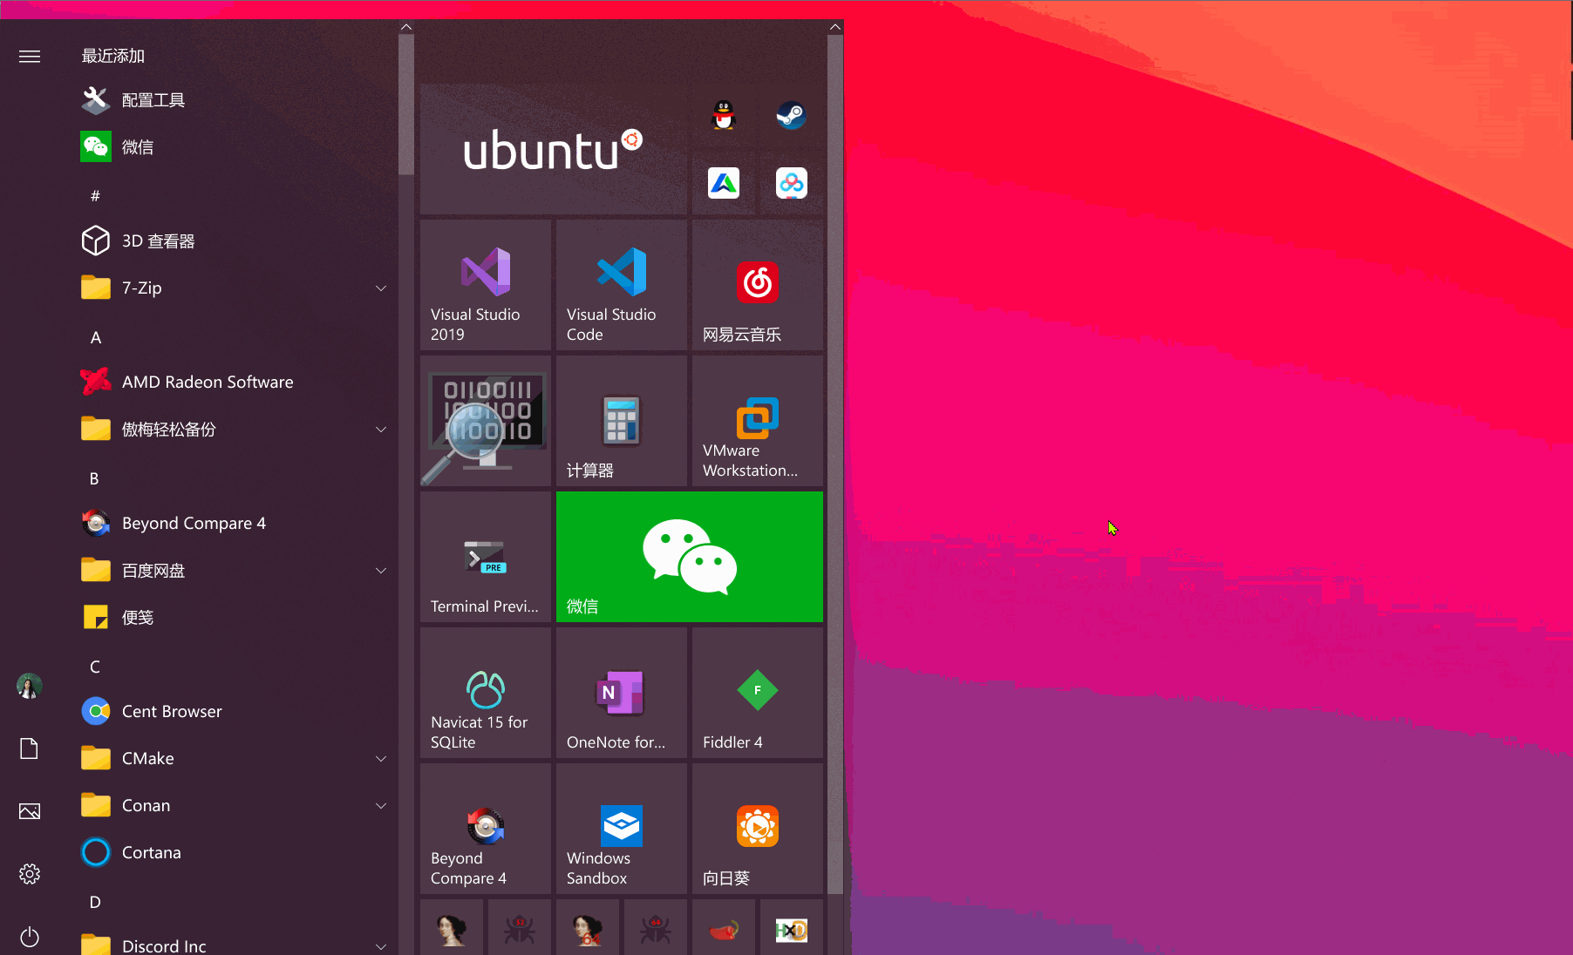Image resolution: width=1573 pixels, height=955 pixels.
Task: Click app list scroll-up arrow
Action: (x=406, y=27)
